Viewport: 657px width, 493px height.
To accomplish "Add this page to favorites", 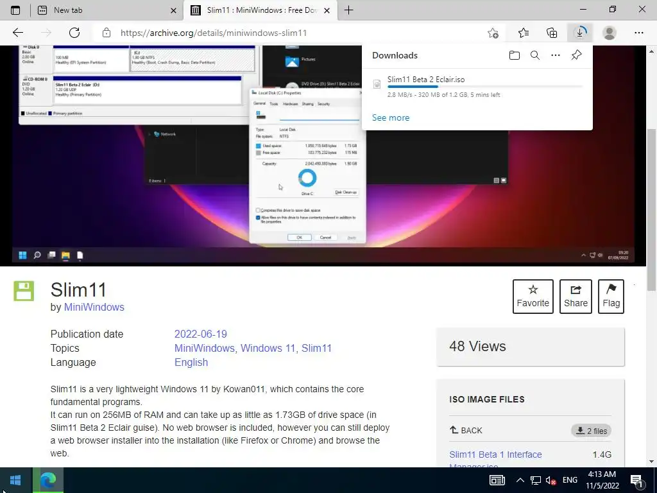I will click(493, 33).
